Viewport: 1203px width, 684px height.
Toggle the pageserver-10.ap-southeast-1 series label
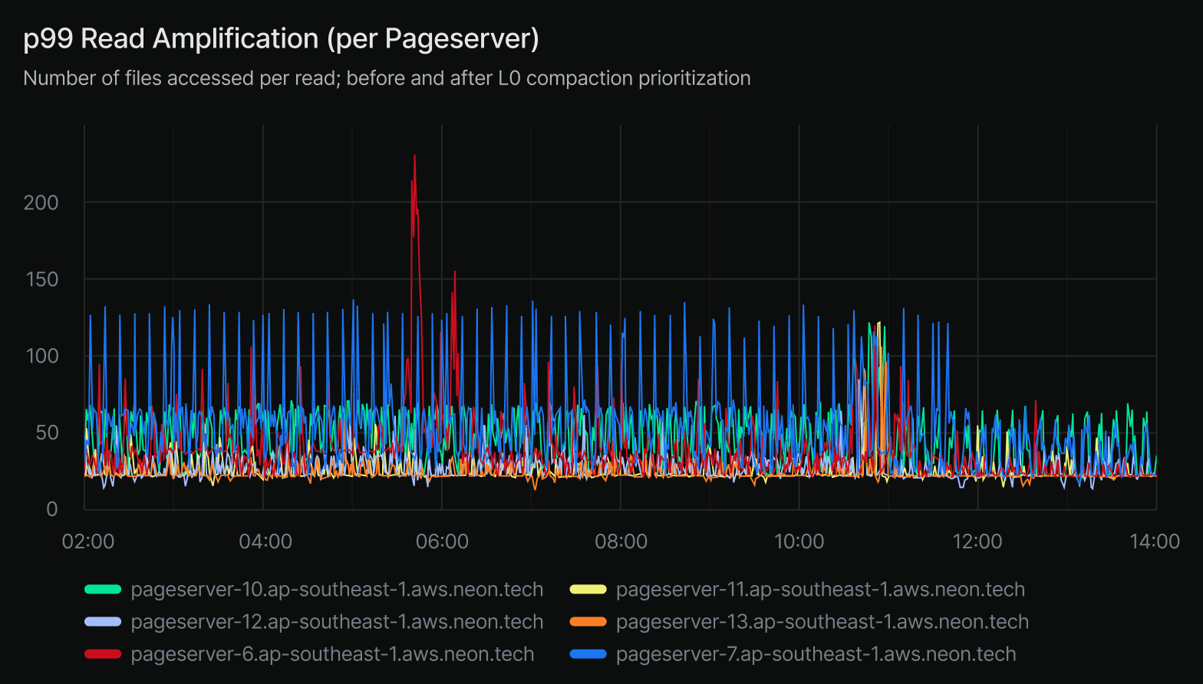(337, 590)
